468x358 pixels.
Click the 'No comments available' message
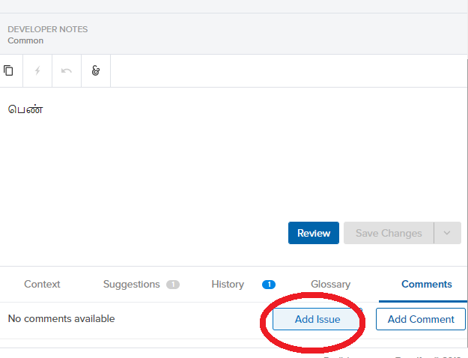[61, 319]
